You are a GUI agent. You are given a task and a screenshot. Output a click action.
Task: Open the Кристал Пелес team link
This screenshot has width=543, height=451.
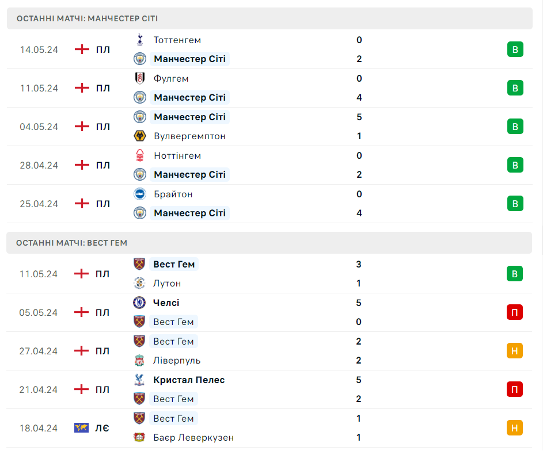coord(189,380)
